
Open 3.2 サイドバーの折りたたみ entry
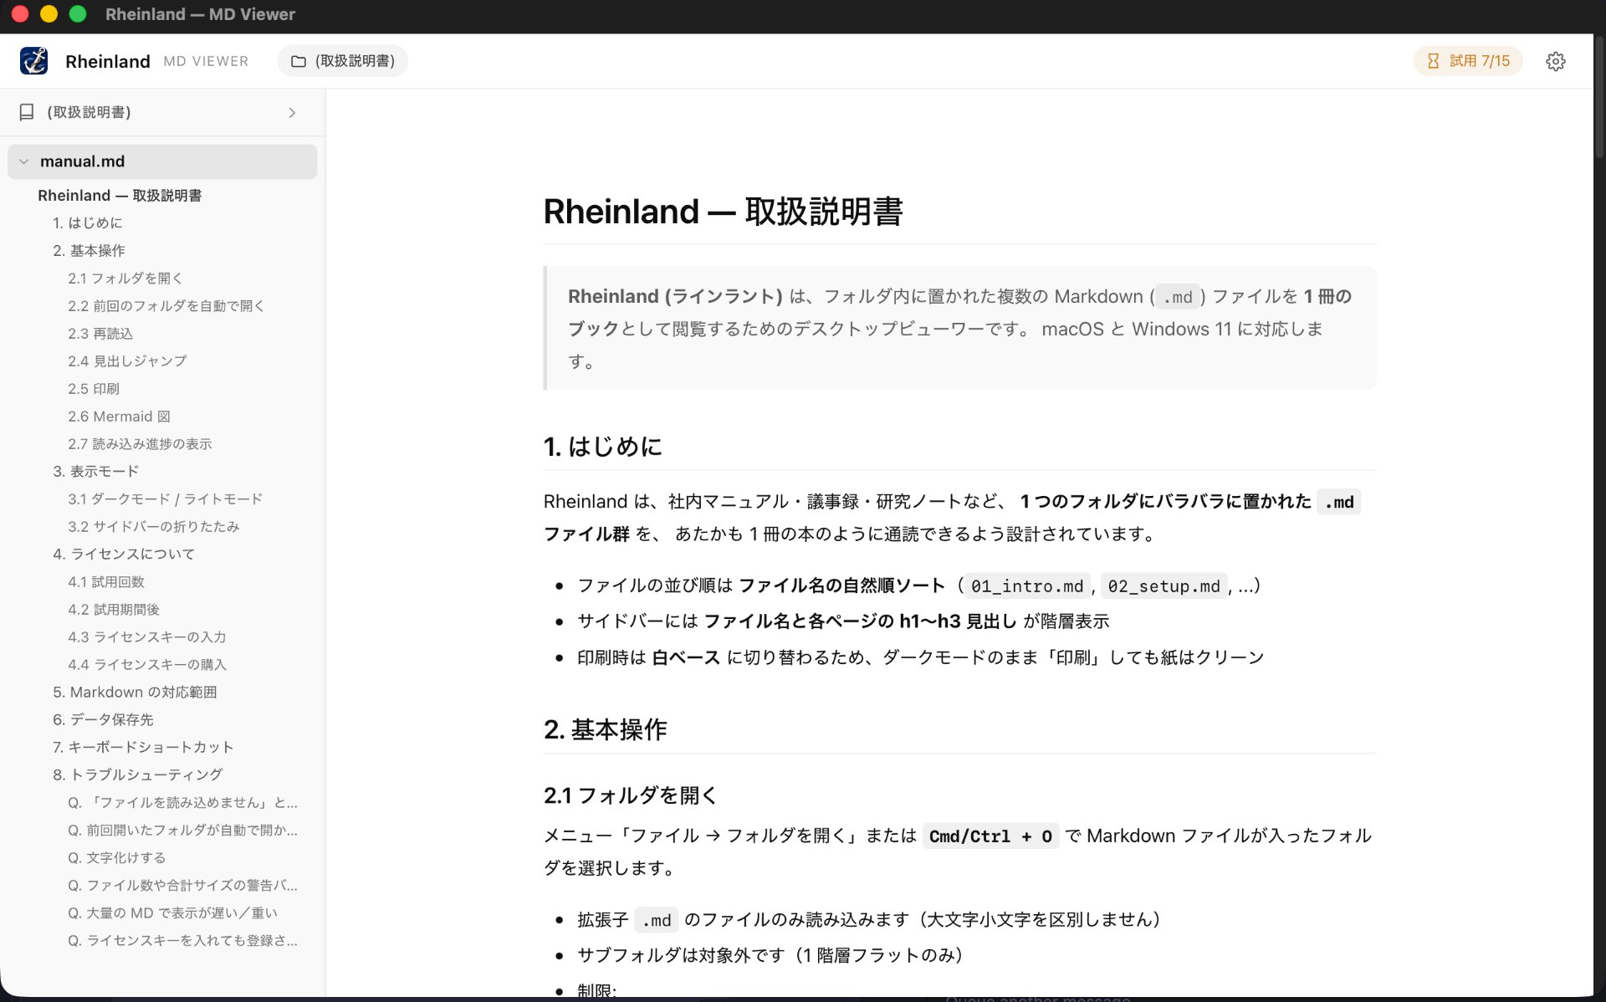coord(154,526)
